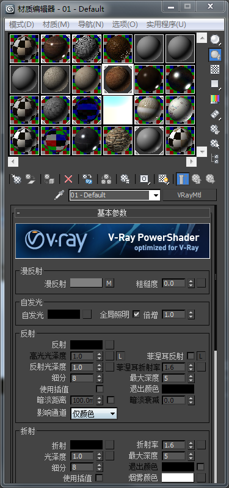229x488 pixels.
Task: Click the M map button beside 漫反射
Action: [x=109, y=283]
